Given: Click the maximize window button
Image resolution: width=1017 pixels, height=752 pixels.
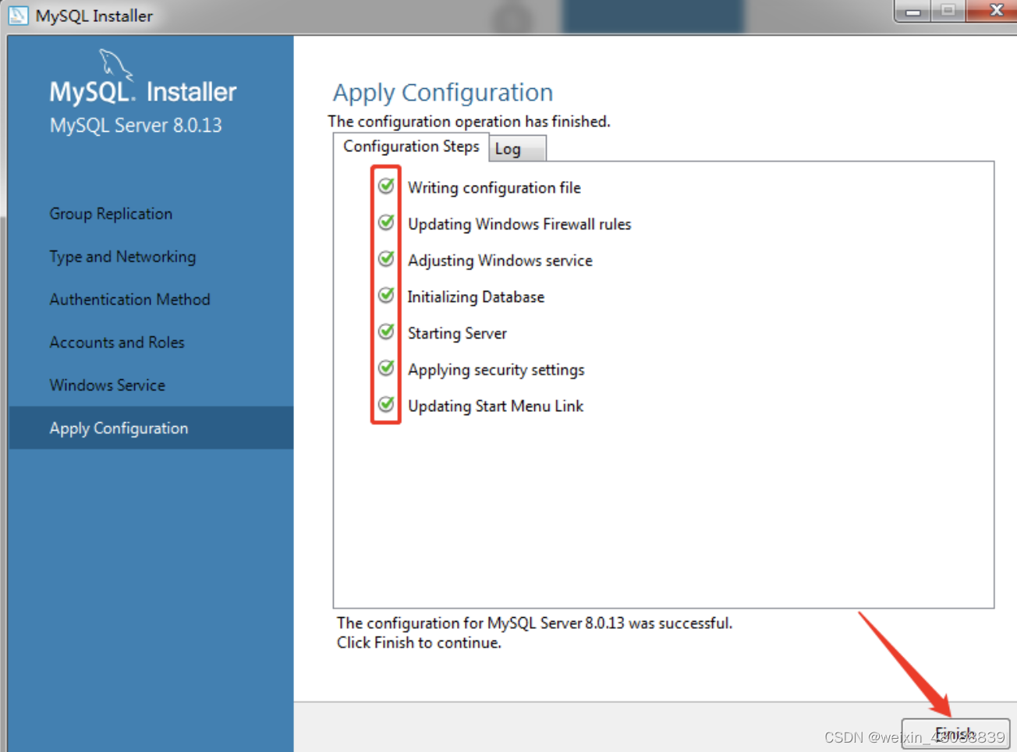Looking at the screenshot, I should (948, 11).
